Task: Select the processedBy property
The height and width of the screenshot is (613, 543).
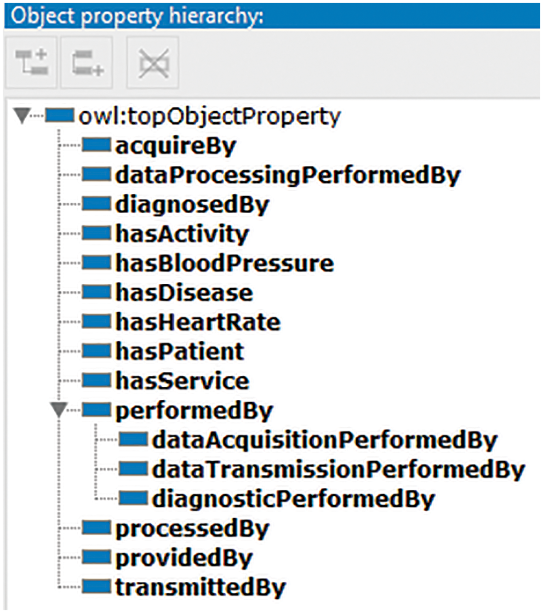Action: click(192, 528)
